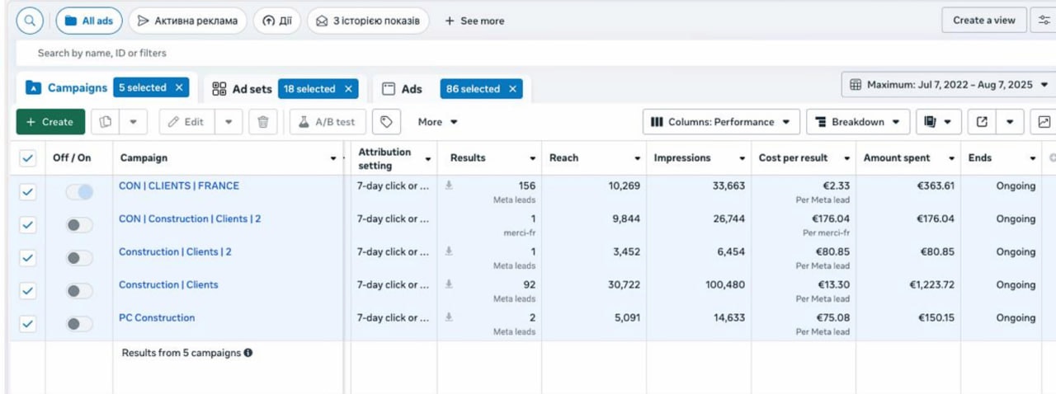This screenshot has height=394, width=1056.
Task: Click the €1,223.72 amount spent cell
Action: [931, 284]
